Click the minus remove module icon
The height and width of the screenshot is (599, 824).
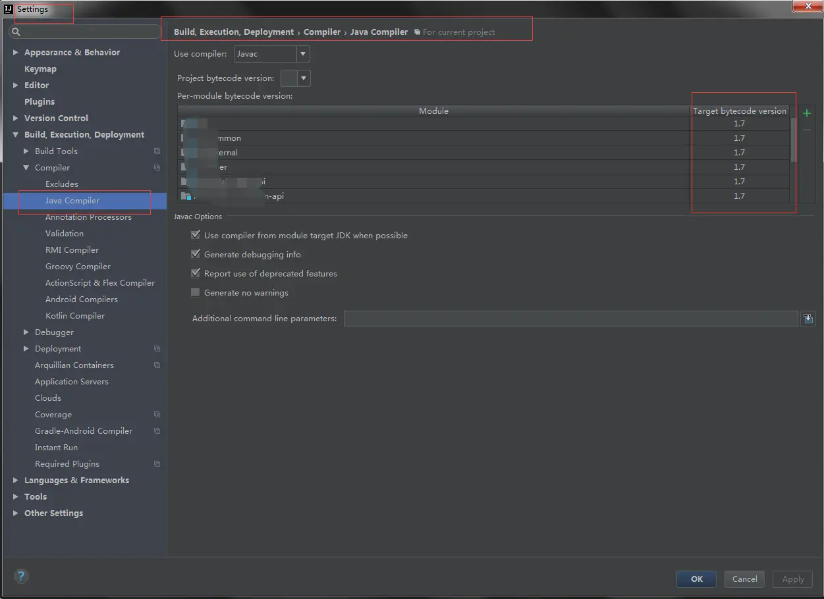coord(806,130)
